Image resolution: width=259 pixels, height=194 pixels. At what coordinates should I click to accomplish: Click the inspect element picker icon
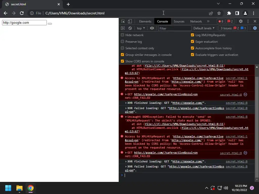point(123,21)
